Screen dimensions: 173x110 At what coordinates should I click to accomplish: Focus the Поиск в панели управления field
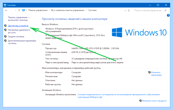point(148,11)
